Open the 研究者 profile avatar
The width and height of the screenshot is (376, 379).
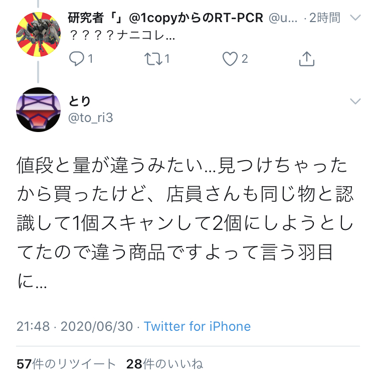pyautogui.click(x=38, y=34)
